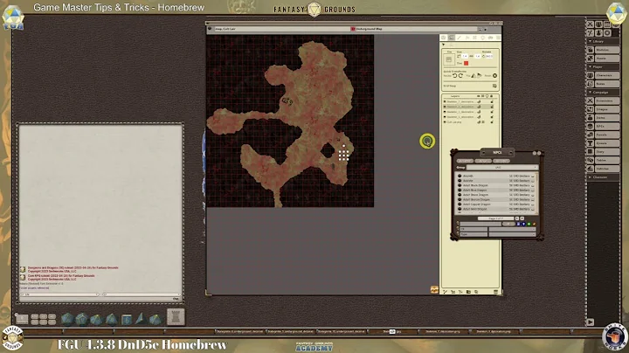Viewport: 629px width, 353px height.
Task: Click the options tools icon in sidebar second row
Action: pos(590,33)
